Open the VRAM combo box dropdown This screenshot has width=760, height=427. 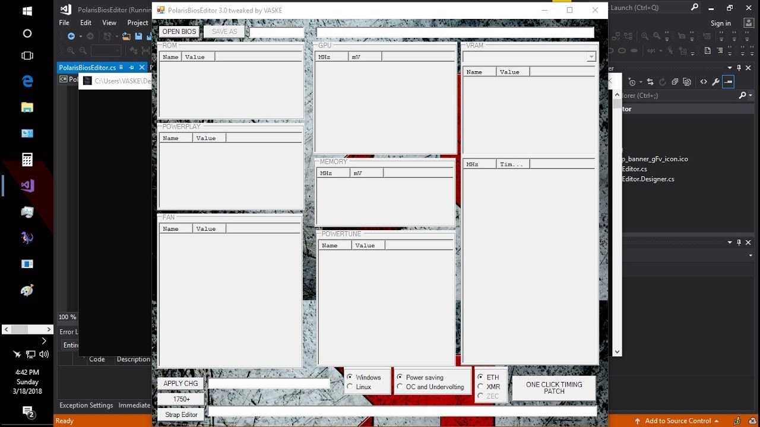click(591, 57)
